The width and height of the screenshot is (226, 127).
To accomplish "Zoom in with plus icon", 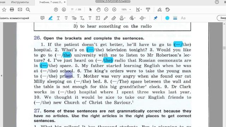I will pyautogui.click(x=114, y=10).
